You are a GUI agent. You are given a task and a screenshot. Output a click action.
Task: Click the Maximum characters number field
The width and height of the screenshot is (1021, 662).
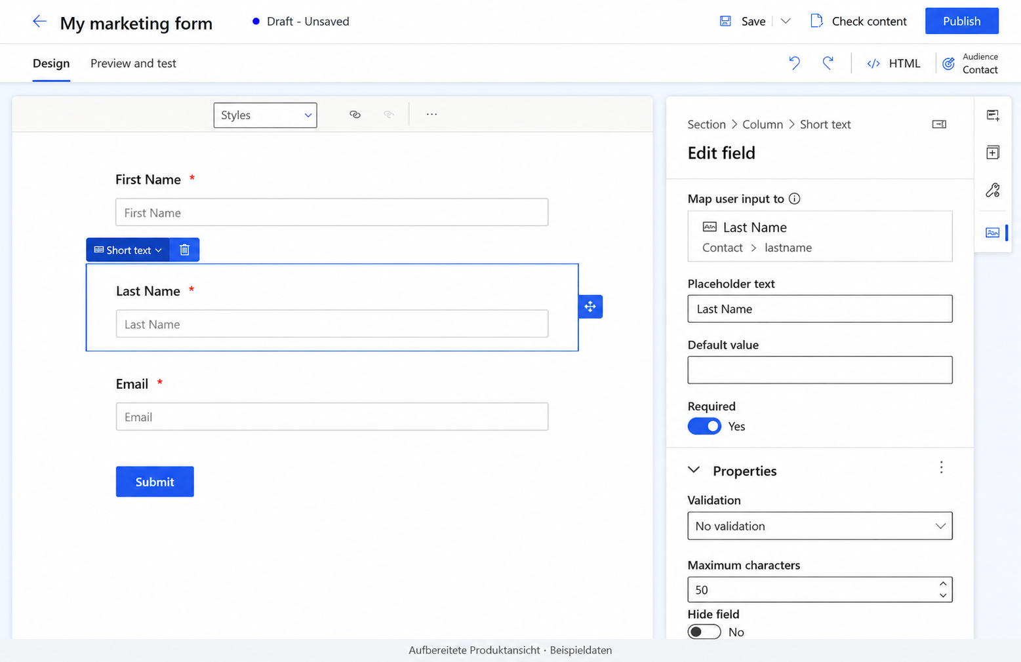[x=820, y=589]
